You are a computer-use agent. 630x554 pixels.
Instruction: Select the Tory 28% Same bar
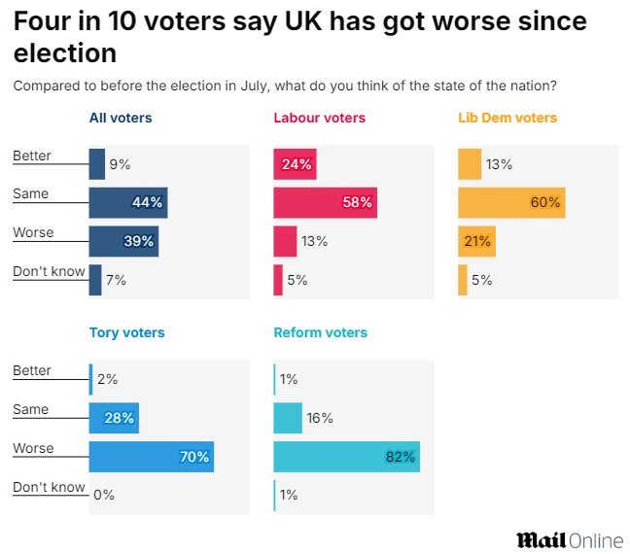click(x=114, y=418)
